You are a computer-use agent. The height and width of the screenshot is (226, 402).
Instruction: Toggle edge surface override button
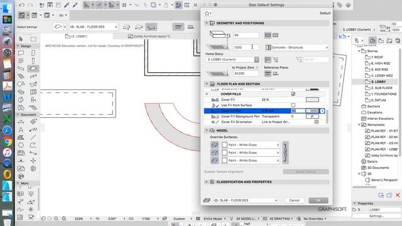pos(215,153)
